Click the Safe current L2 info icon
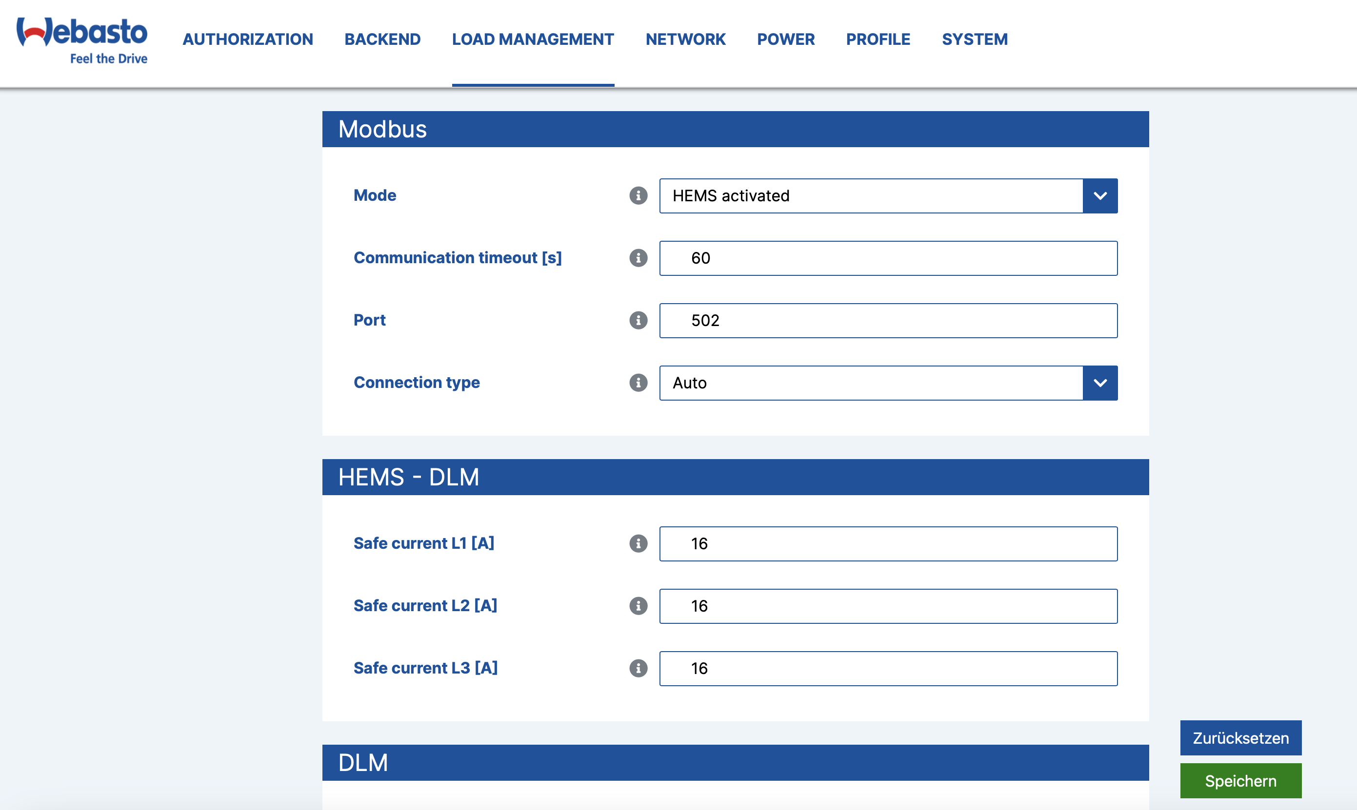This screenshot has width=1357, height=810. pyautogui.click(x=638, y=606)
